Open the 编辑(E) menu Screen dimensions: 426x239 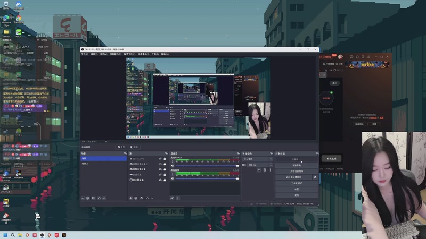(94, 54)
